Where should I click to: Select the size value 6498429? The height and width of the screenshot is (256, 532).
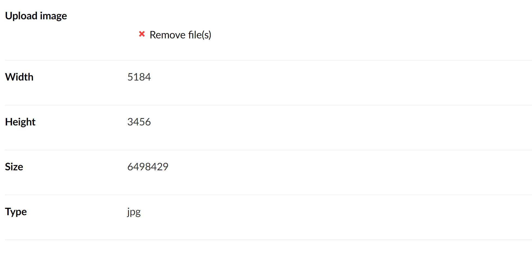click(148, 167)
